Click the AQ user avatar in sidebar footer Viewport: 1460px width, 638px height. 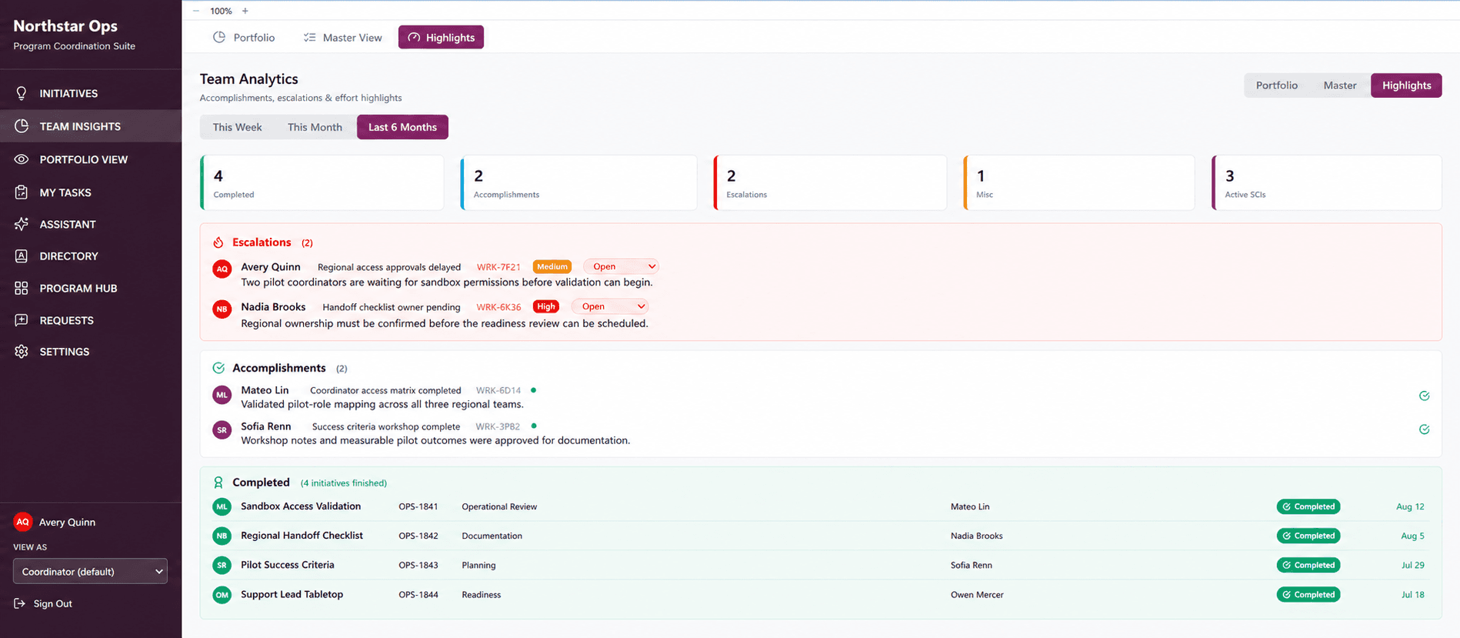coord(23,522)
